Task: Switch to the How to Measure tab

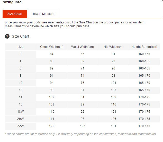Action: click(43, 14)
